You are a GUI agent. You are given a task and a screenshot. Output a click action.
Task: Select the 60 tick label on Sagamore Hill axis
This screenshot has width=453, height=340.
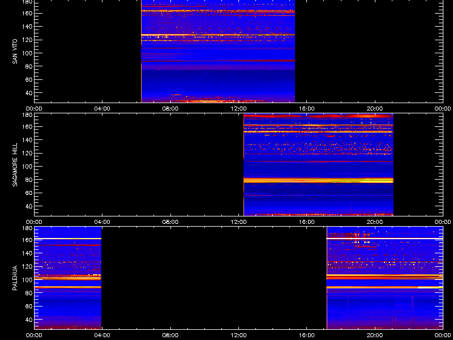coord(29,193)
